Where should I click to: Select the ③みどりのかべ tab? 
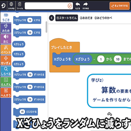pyautogui.click(x=103, y=18)
